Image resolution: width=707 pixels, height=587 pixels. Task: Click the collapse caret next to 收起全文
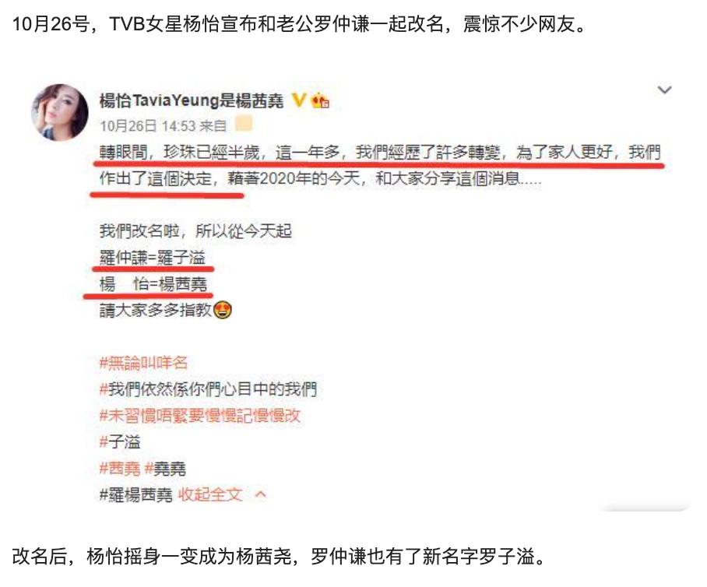pyautogui.click(x=261, y=495)
